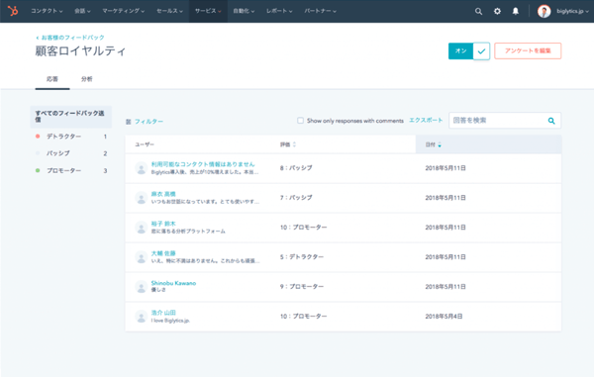Click the アンケートを編集 button

point(528,50)
